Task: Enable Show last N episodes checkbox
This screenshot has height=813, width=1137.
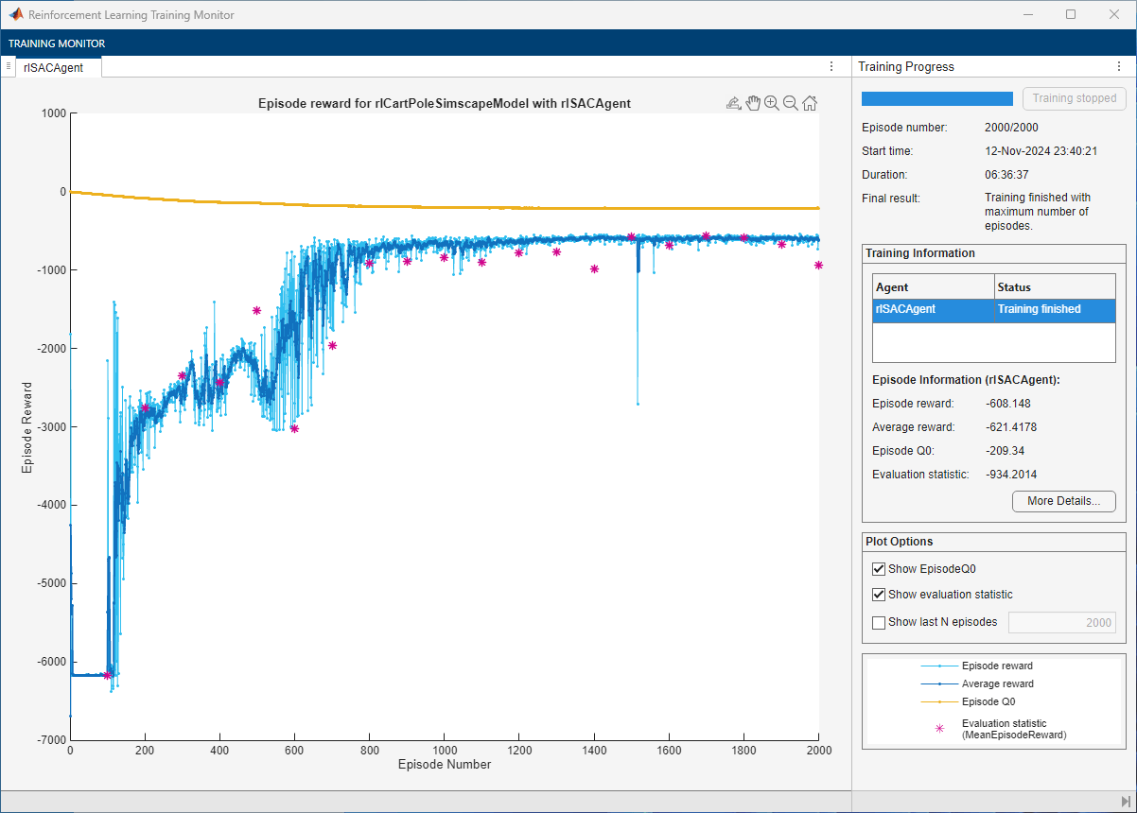Action: pos(879,622)
